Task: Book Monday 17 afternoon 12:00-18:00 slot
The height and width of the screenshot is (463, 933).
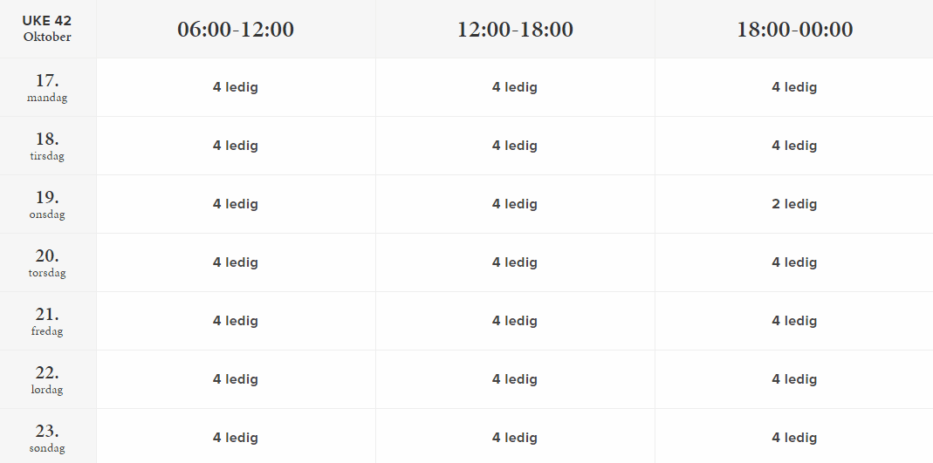Action: (515, 87)
